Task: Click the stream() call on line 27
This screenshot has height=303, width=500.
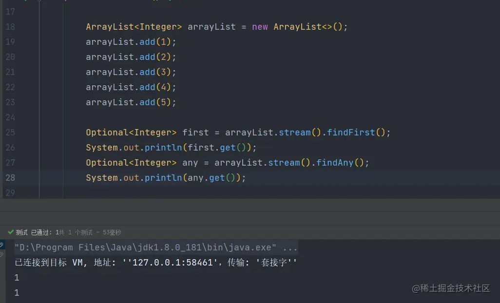Action: 289,163
